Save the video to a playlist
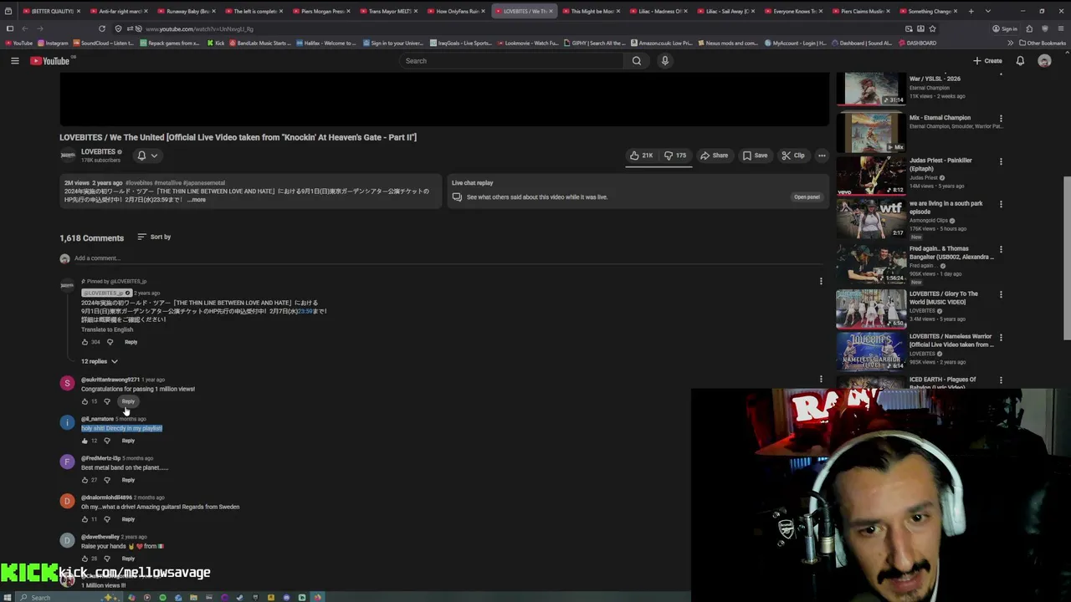 click(755, 156)
